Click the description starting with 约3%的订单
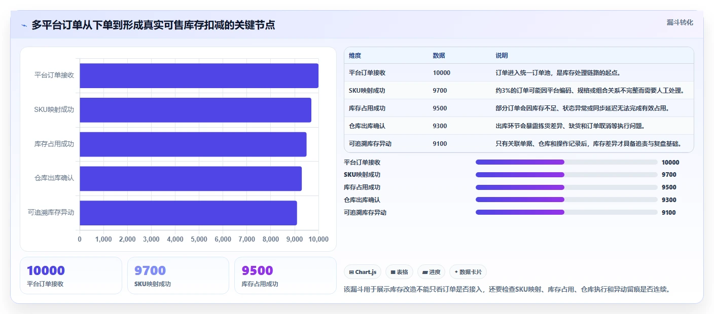This screenshot has width=714, height=314. 590,91
